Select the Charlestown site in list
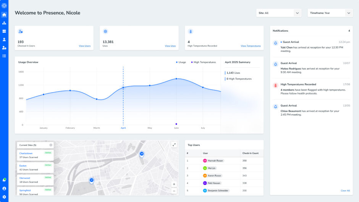 (26, 154)
